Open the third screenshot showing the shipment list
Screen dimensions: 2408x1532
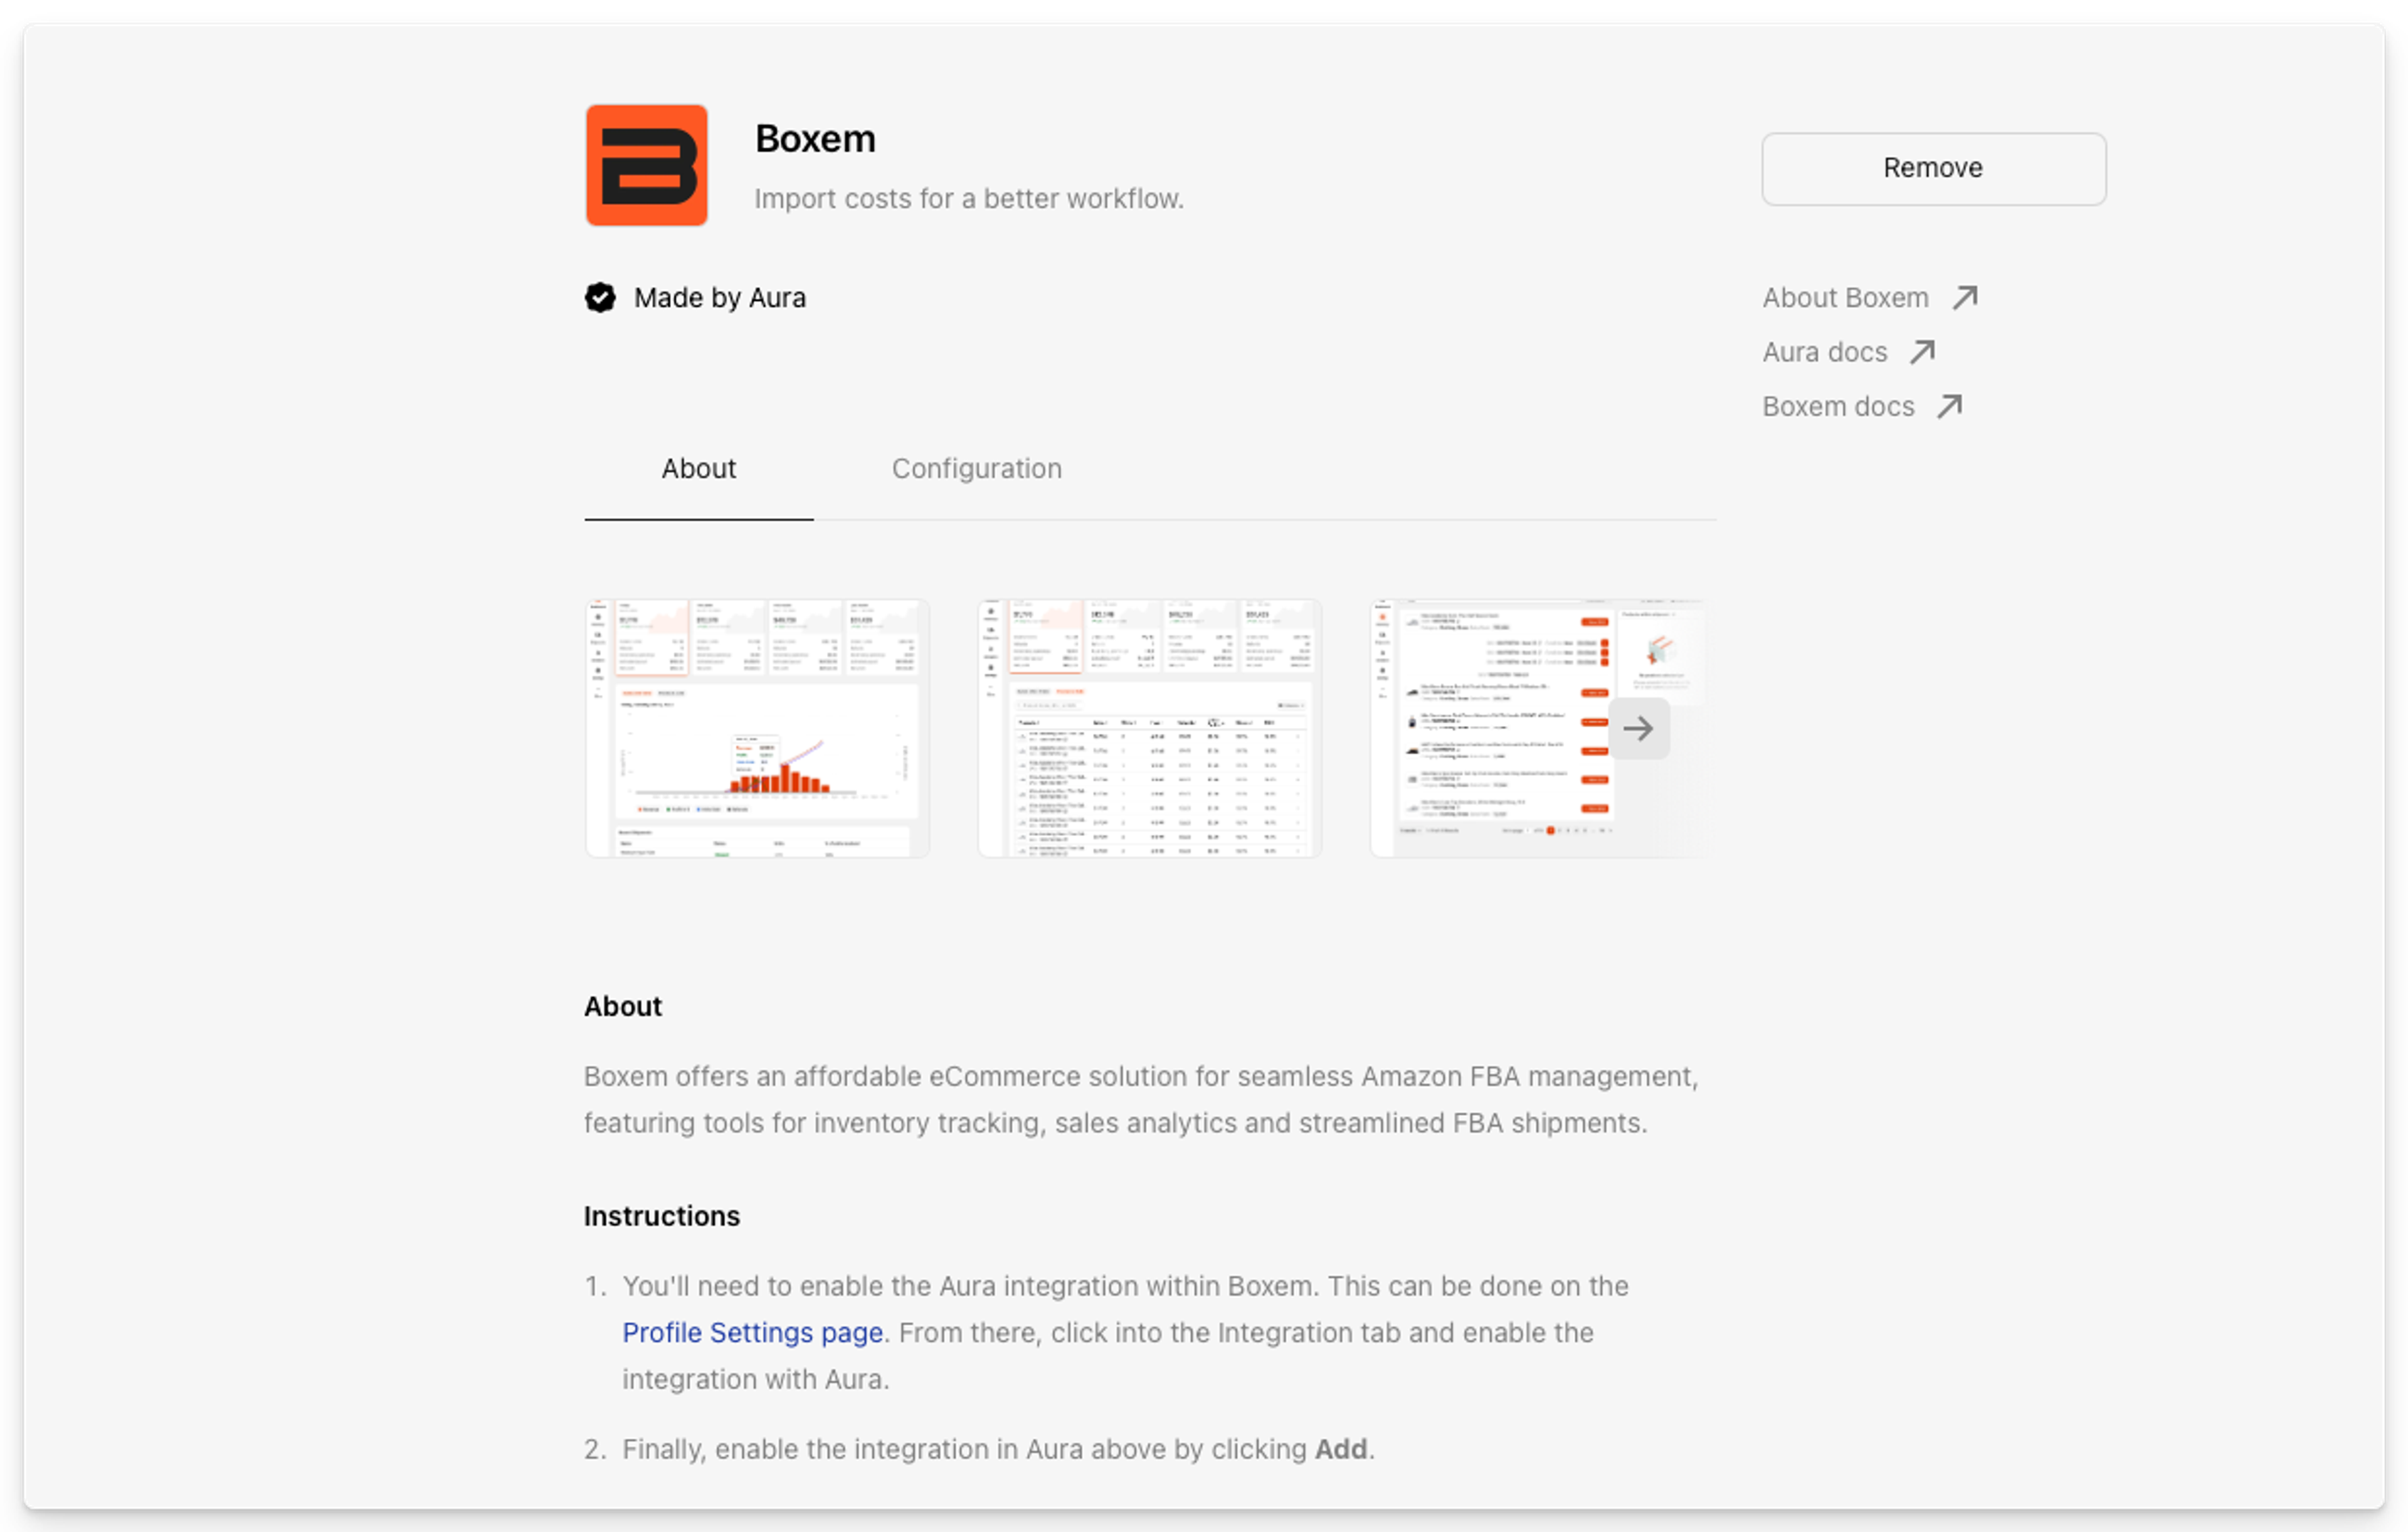[1490, 729]
